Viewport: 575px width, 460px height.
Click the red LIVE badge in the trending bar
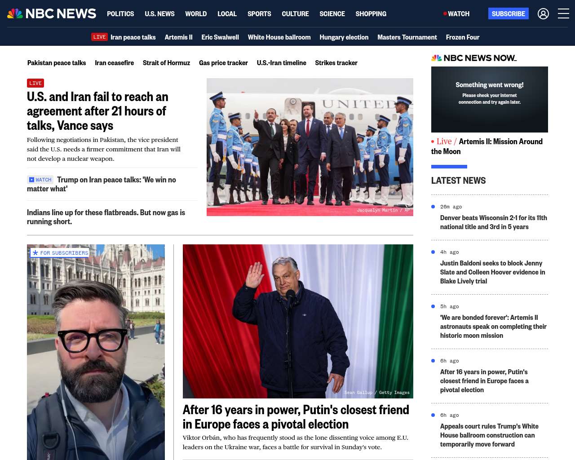[99, 37]
